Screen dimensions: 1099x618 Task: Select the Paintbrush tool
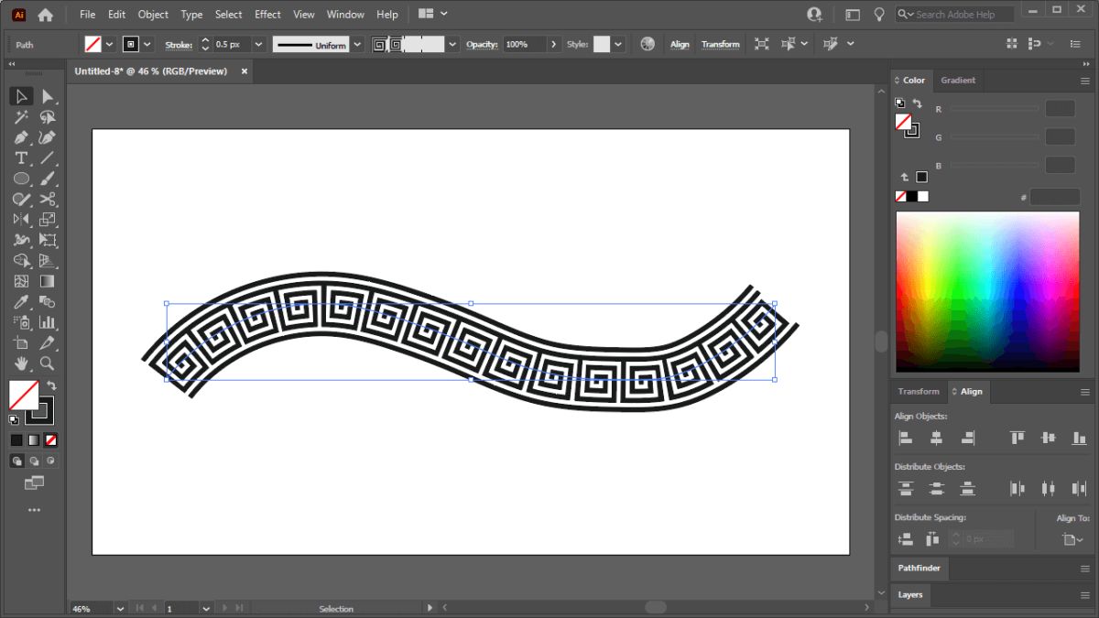point(48,179)
